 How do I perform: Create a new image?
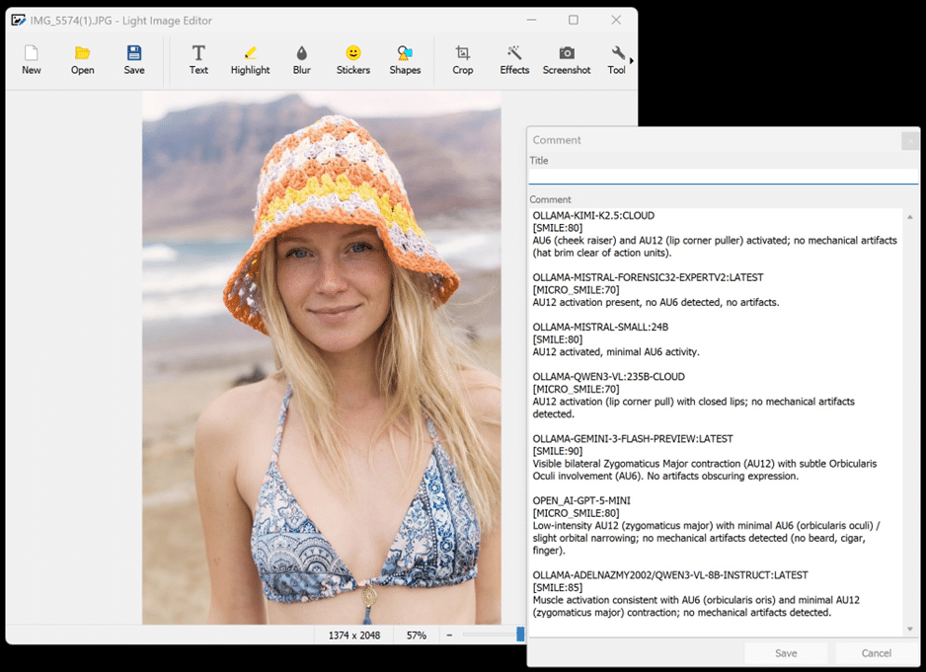tap(31, 59)
